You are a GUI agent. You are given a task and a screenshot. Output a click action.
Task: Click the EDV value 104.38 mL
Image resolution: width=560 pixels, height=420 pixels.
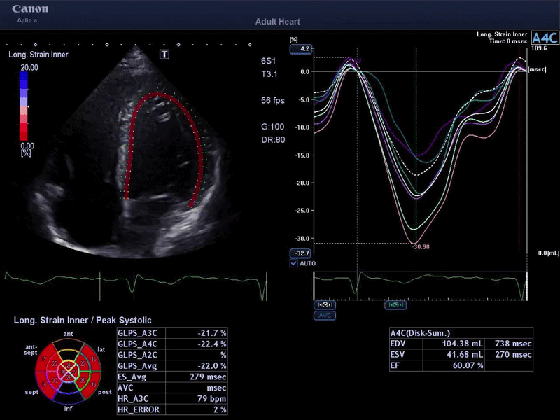(462, 344)
